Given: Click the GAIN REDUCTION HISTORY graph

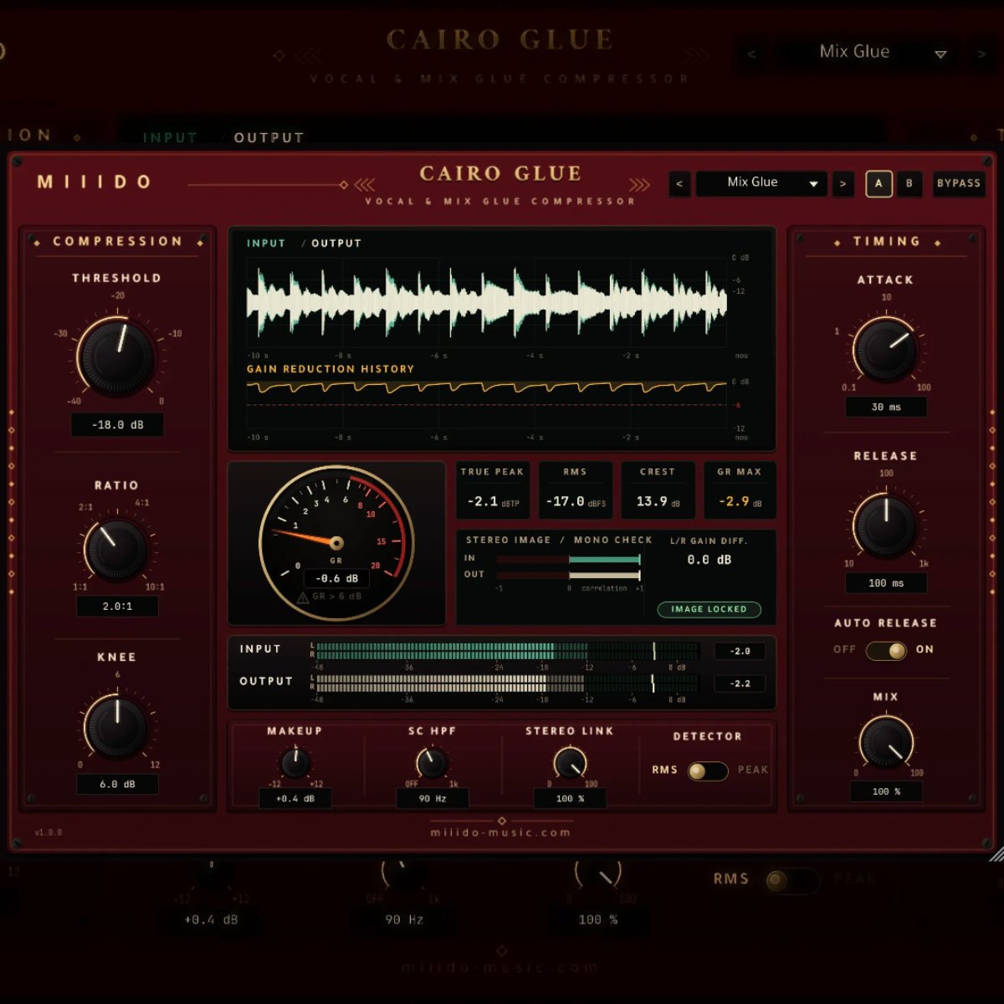Looking at the screenshot, I should 487,403.
